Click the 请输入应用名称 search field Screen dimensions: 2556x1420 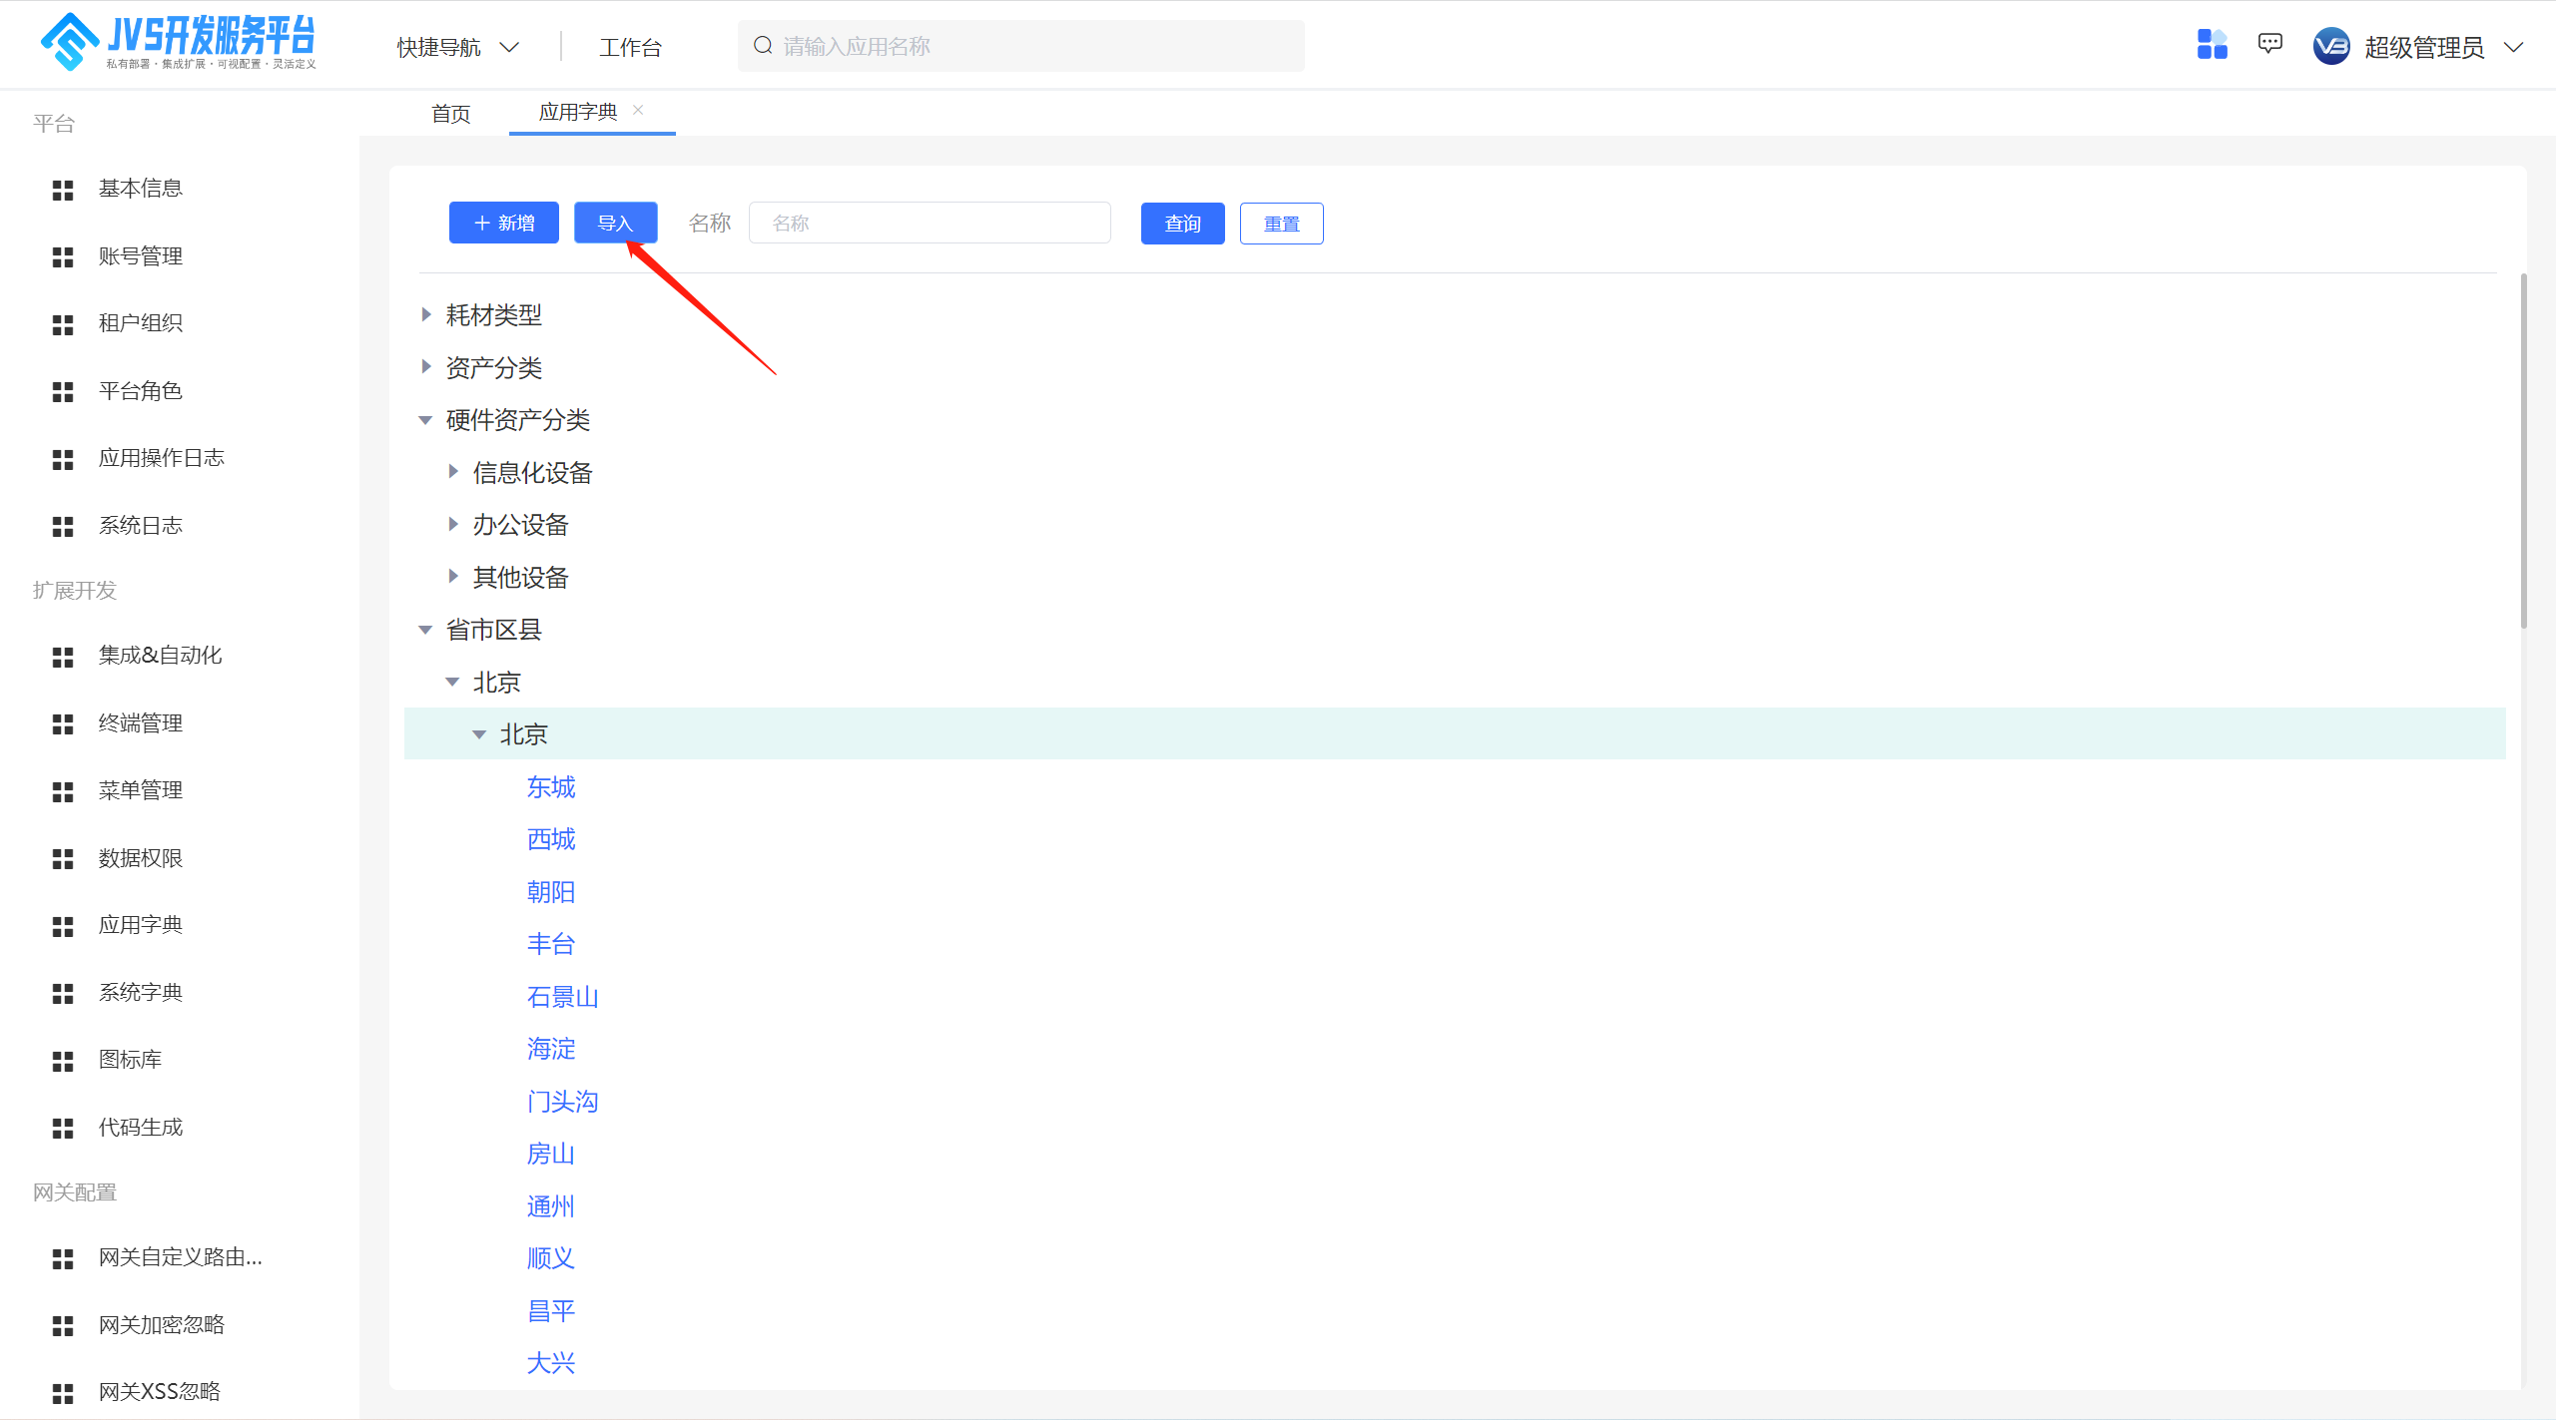click(x=1020, y=46)
